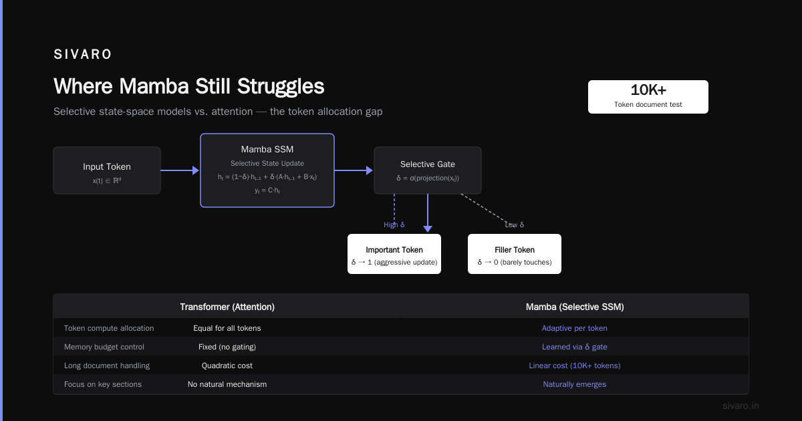
Task: Click 'Linear cost (10K+ tokens)' text
Action: pos(575,366)
